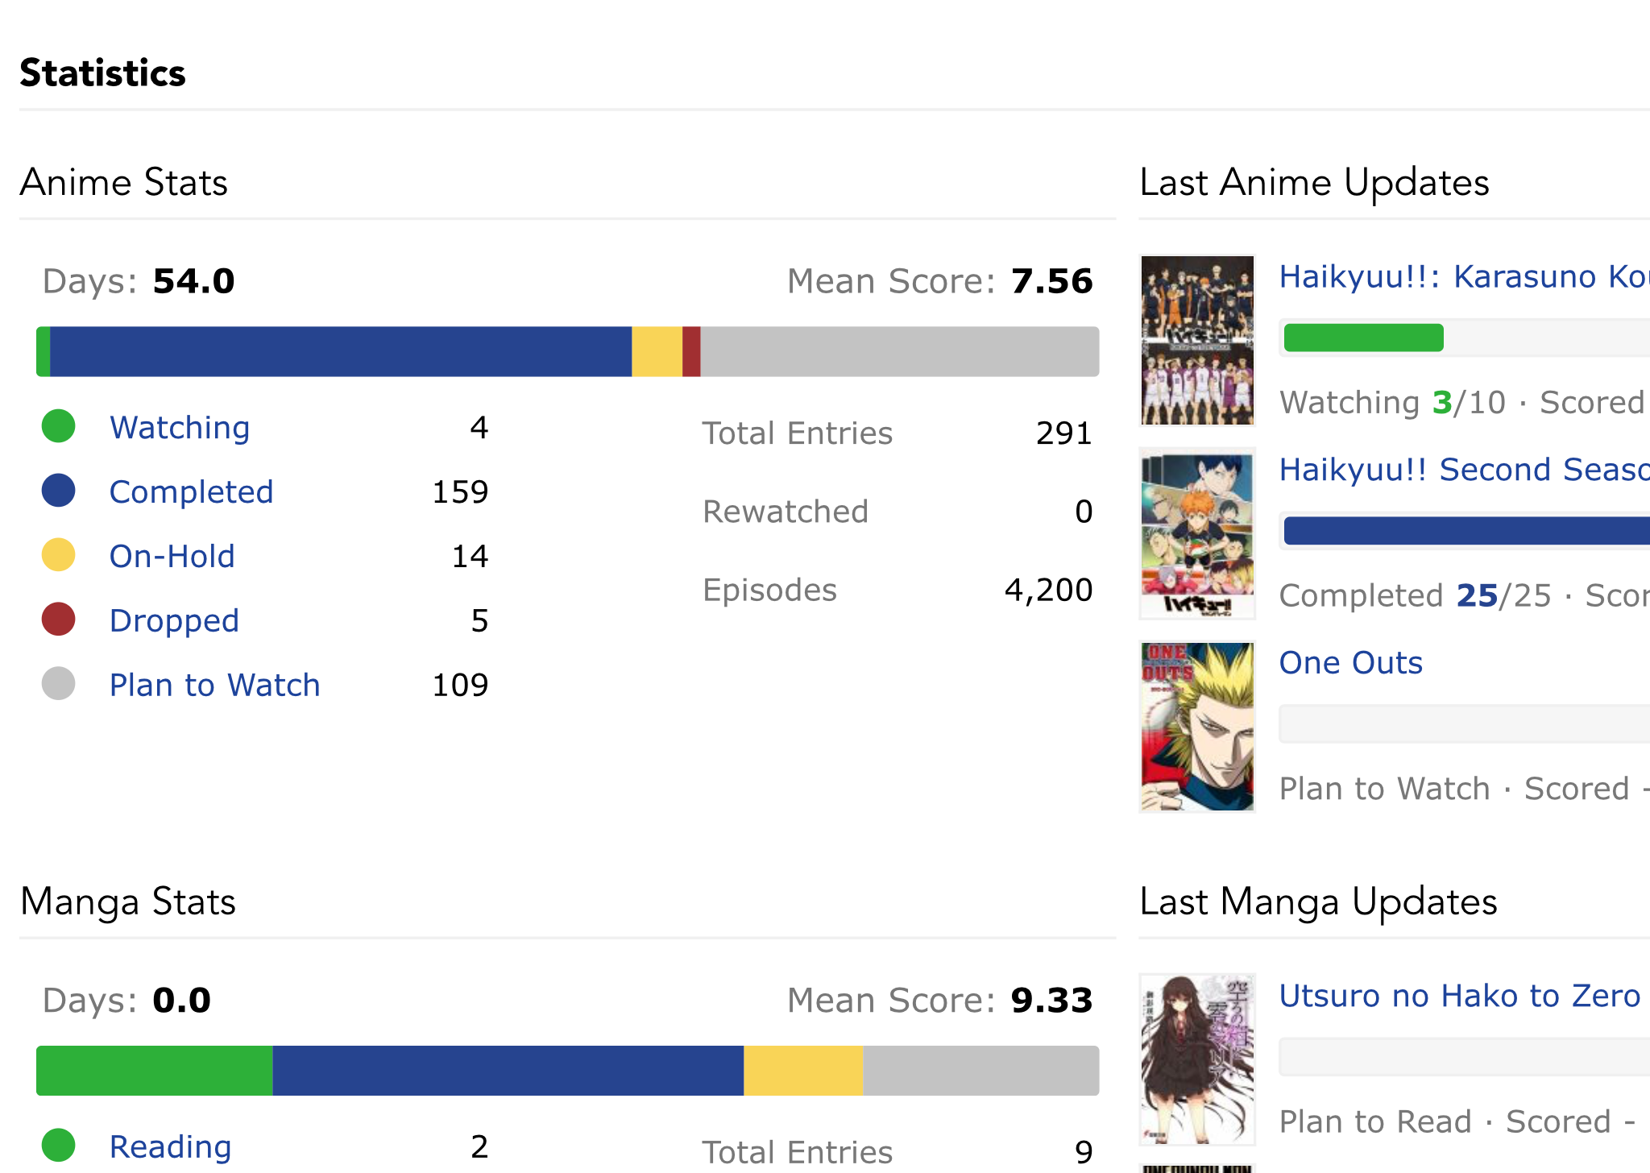
Task: Open the Watching anime list link
Action: pyautogui.click(x=180, y=428)
